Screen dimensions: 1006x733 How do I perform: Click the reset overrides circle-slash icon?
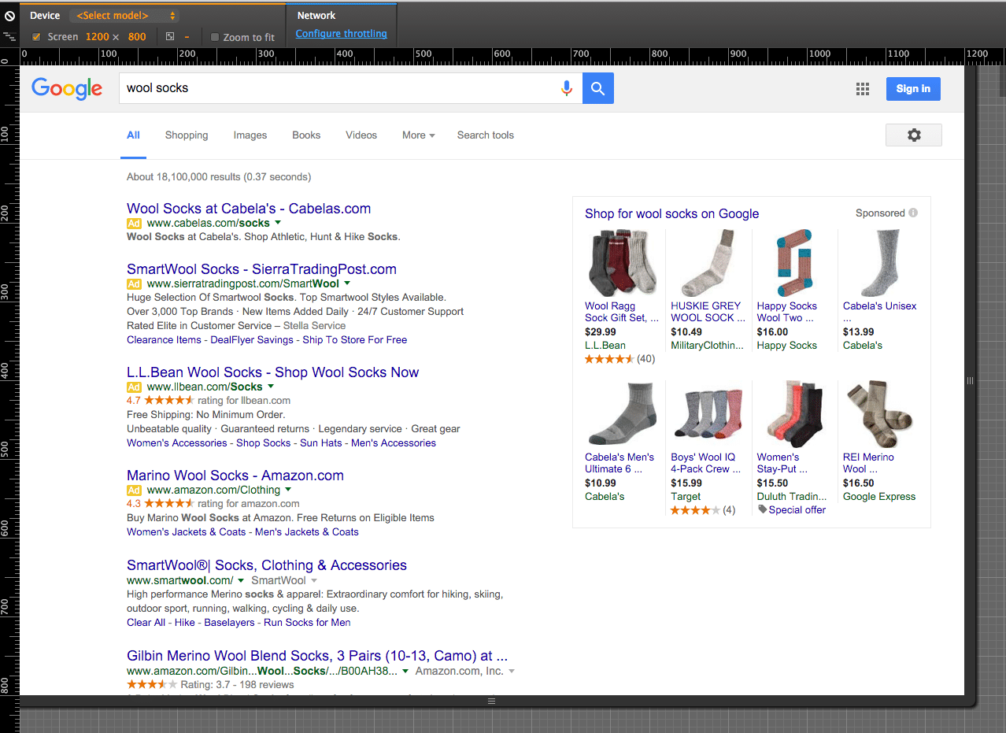click(9, 16)
